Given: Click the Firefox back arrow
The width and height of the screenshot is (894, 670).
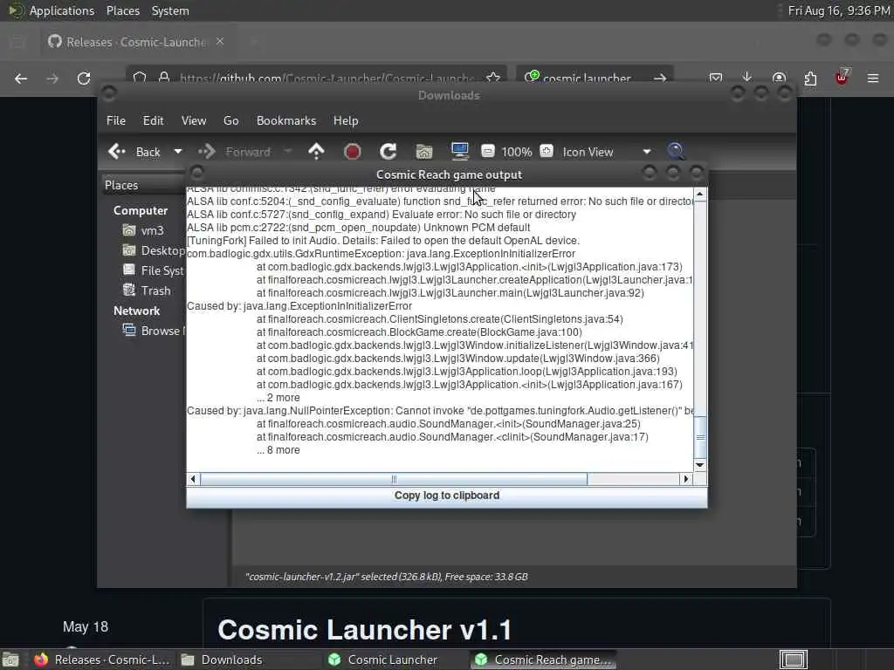Looking at the screenshot, I should [x=21, y=78].
